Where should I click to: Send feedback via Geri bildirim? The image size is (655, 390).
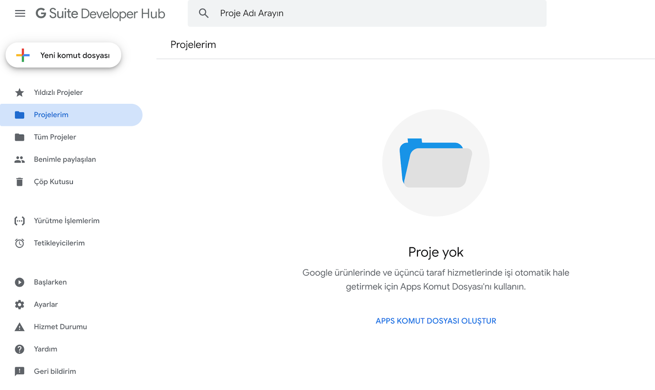(71, 371)
